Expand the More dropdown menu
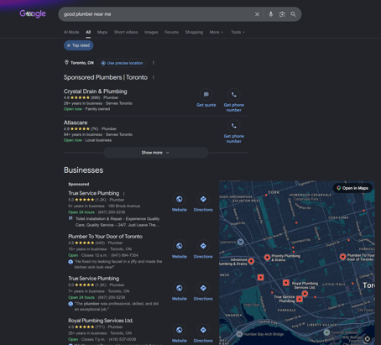 [x=217, y=32]
